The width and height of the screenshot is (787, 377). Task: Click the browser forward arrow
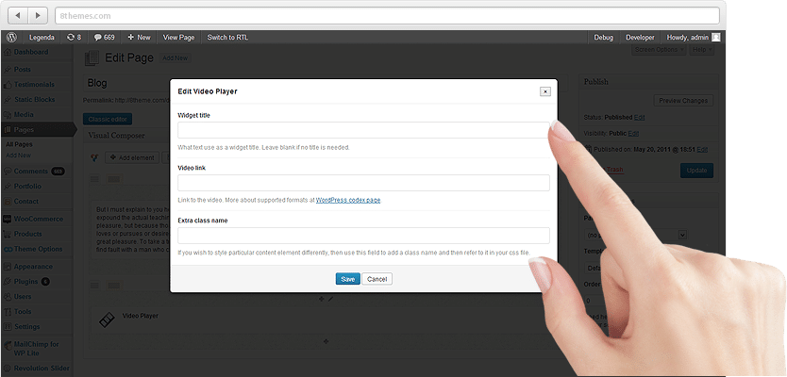point(38,15)
